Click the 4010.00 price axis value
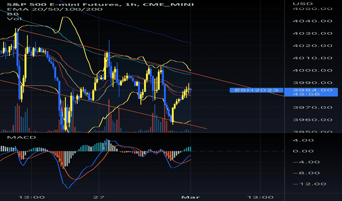Image resolution: width=342 pixels, height=201 pixels. coord(313,58)
